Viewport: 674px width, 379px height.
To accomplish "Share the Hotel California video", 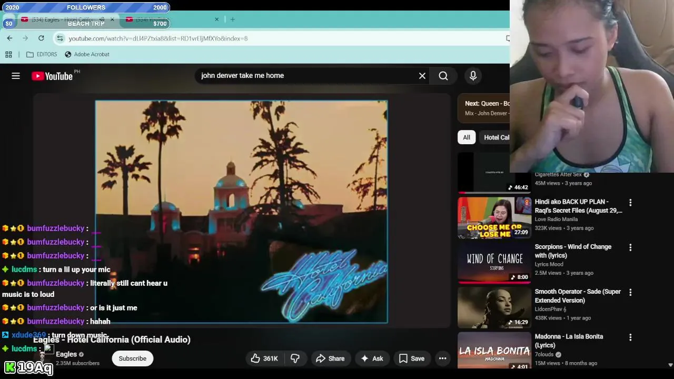I will (330, 358).
